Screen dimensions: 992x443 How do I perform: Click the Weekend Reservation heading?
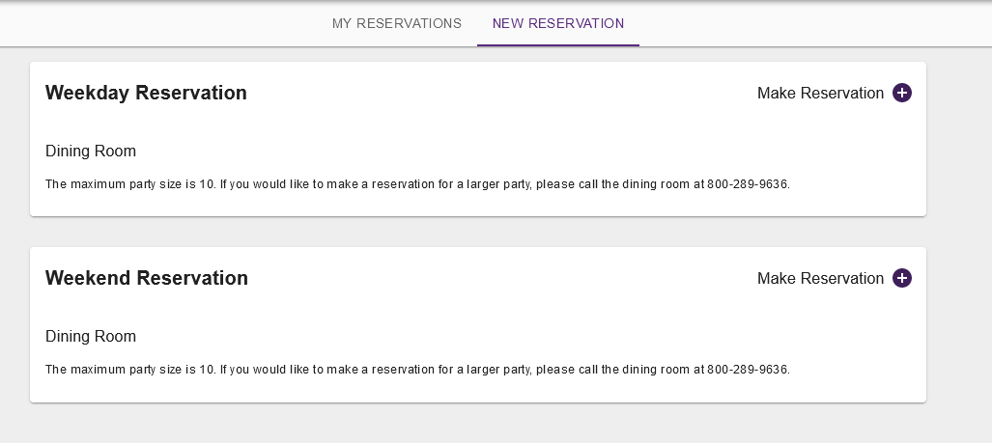coord(147,278)
